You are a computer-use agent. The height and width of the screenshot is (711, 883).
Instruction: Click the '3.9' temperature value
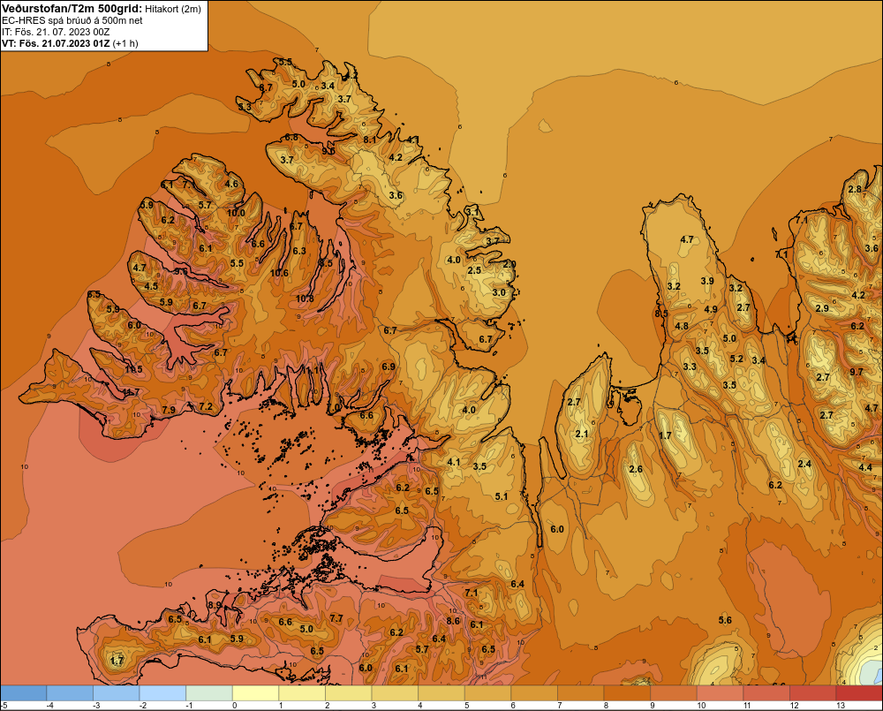coord(707,281)
